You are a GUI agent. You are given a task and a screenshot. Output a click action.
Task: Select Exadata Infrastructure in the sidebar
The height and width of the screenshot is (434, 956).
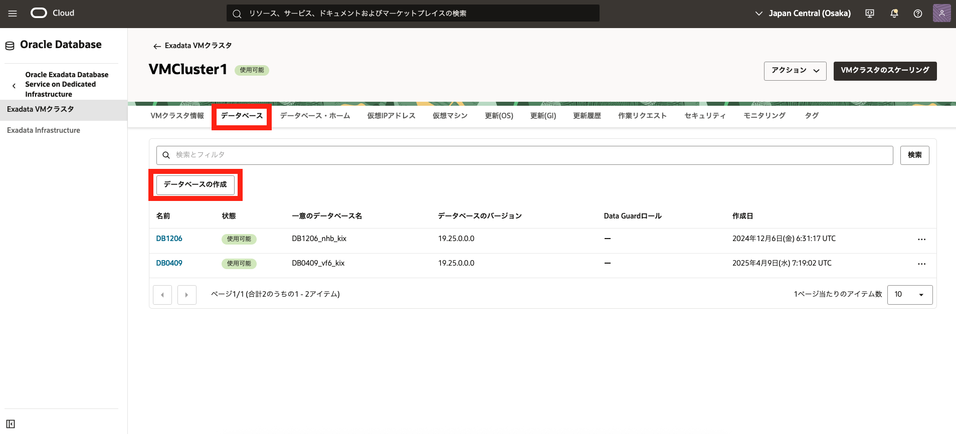(x=44, y=130)
